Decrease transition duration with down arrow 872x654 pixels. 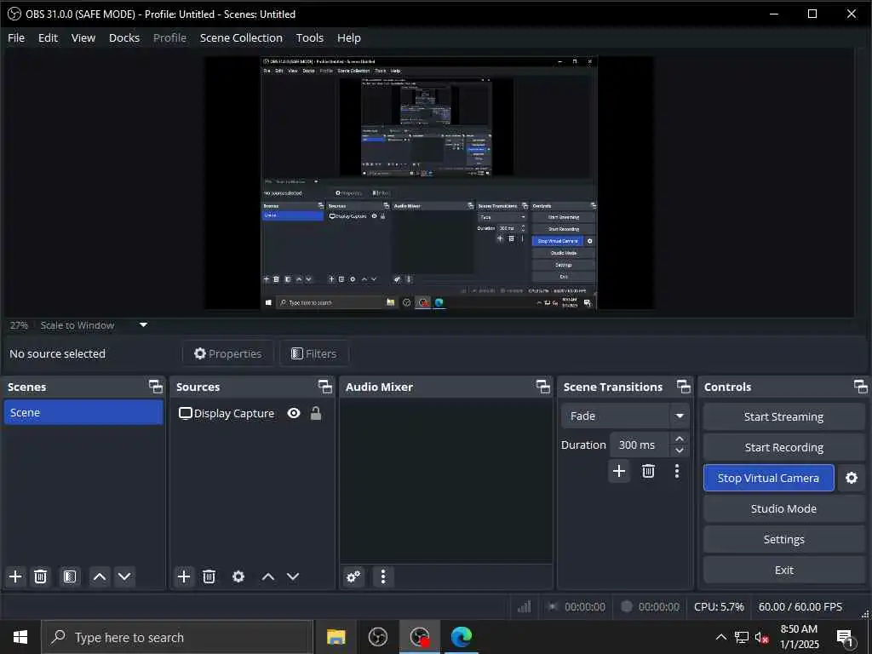[679, 450]
